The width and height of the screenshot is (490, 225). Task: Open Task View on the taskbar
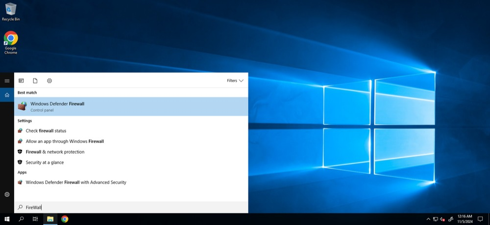tap(35, 219)
